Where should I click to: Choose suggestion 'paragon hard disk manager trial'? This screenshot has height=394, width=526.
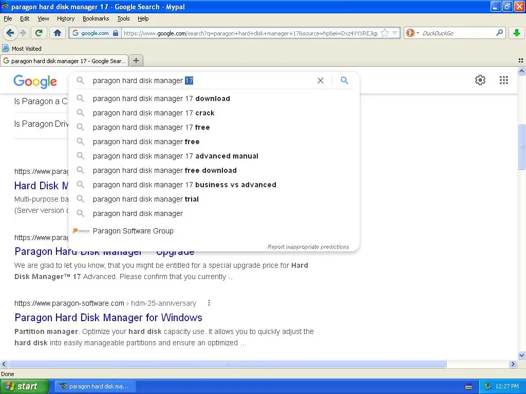point(214,200)
